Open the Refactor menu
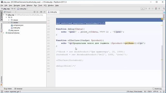The height and width of the screenshot is (93, 166). (30, 5)
